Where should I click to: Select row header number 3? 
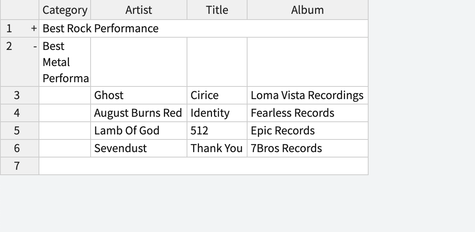coord(20,95)
